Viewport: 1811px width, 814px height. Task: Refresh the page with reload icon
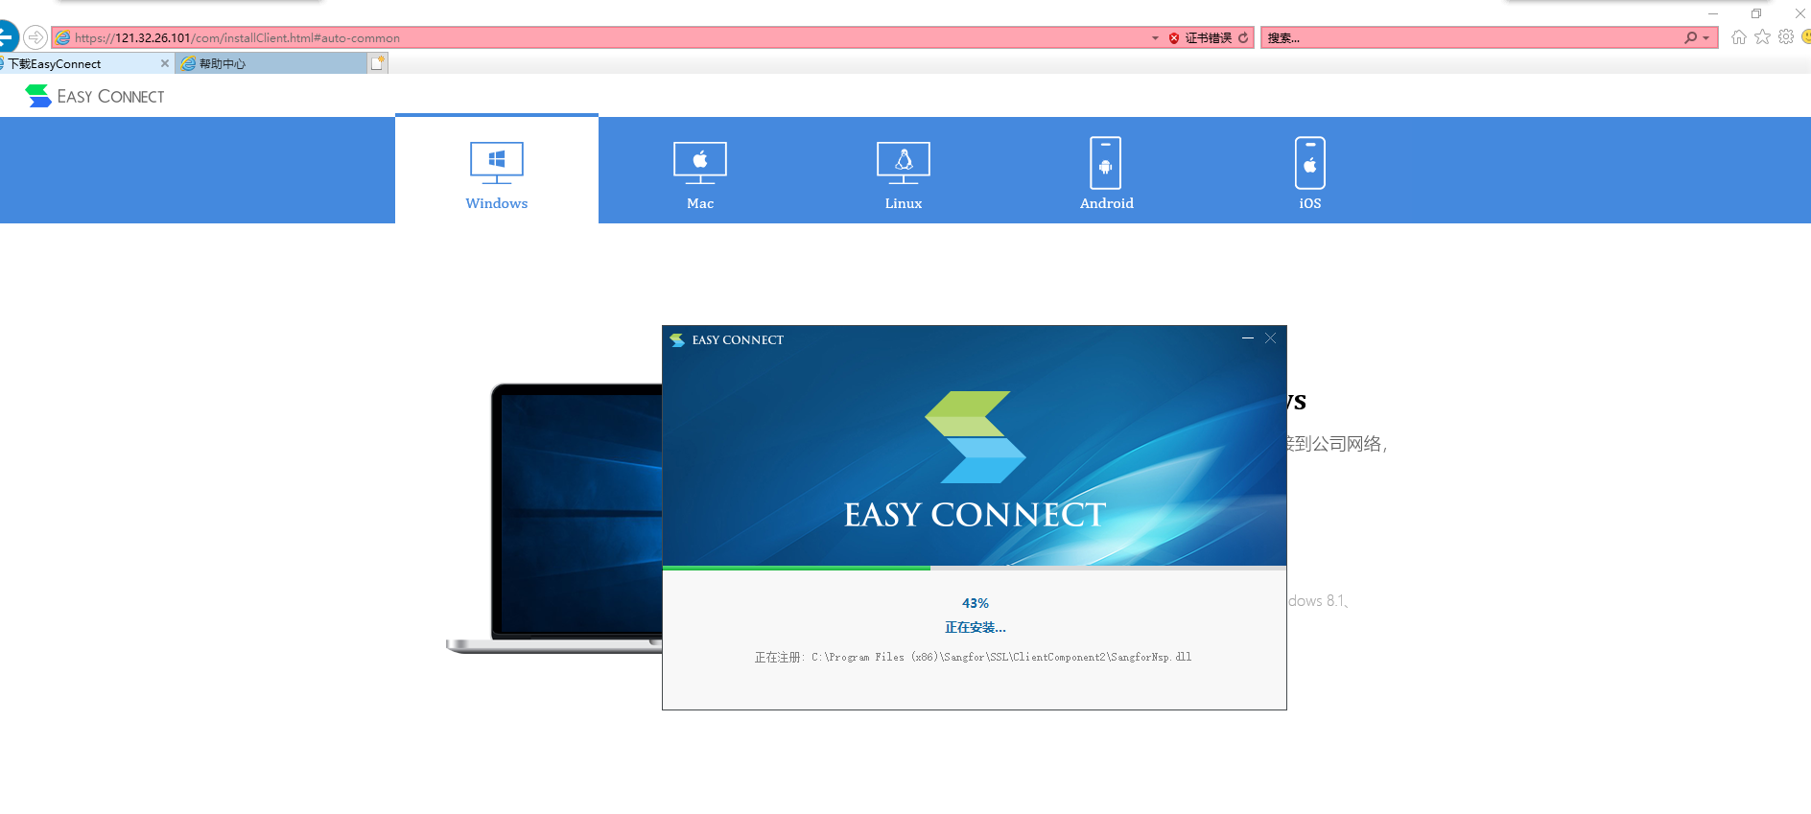pos(1243,37)
